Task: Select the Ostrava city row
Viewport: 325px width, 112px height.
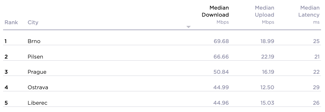Action: pos(162,87)
